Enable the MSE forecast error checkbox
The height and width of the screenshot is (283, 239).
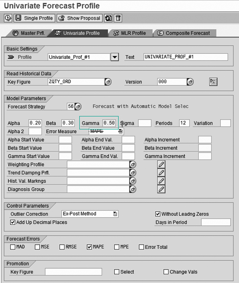[37, 247]
